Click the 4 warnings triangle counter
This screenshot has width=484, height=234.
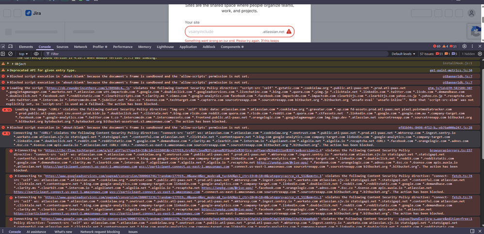tap(445, 47)
